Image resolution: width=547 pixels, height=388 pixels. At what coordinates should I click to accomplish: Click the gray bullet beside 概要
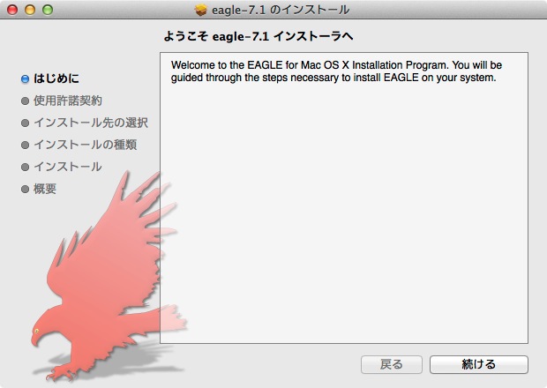[25, 190]
